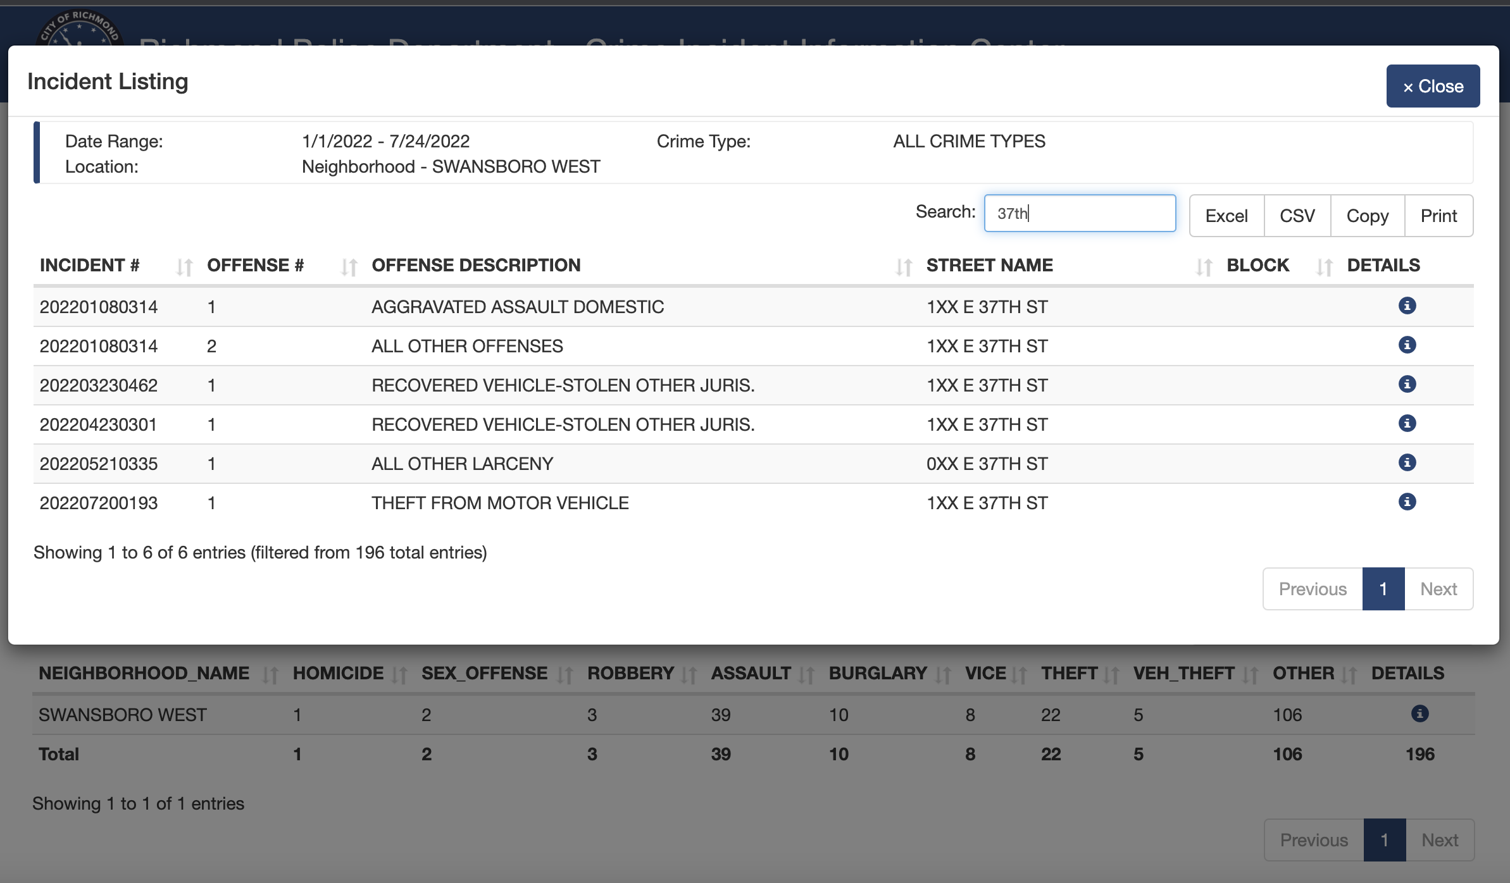Click Previous in background page pagination

point(1314,840)
